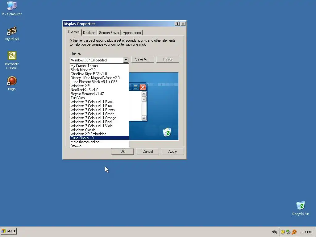Select Royale Remixed v1.47 theme
This screenshot has width=316, height=237.
tap(99, 94)
